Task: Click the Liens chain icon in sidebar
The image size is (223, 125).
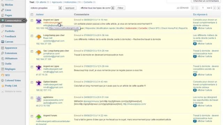Action: (2, 10)
